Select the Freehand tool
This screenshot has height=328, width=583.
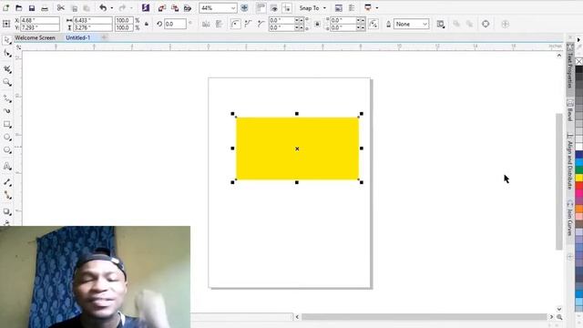(7, 98)
